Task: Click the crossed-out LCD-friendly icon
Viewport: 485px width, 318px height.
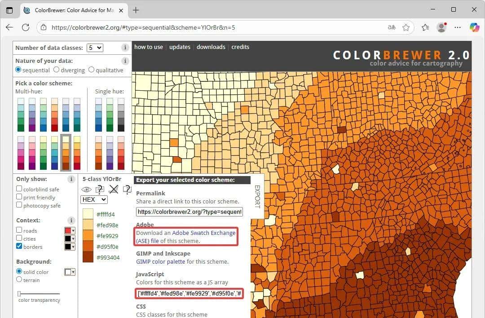Action: tap(114, 190)
